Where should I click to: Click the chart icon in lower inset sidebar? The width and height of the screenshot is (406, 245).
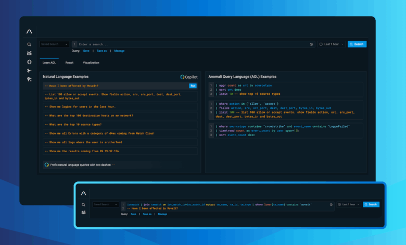tap(83, 212)
